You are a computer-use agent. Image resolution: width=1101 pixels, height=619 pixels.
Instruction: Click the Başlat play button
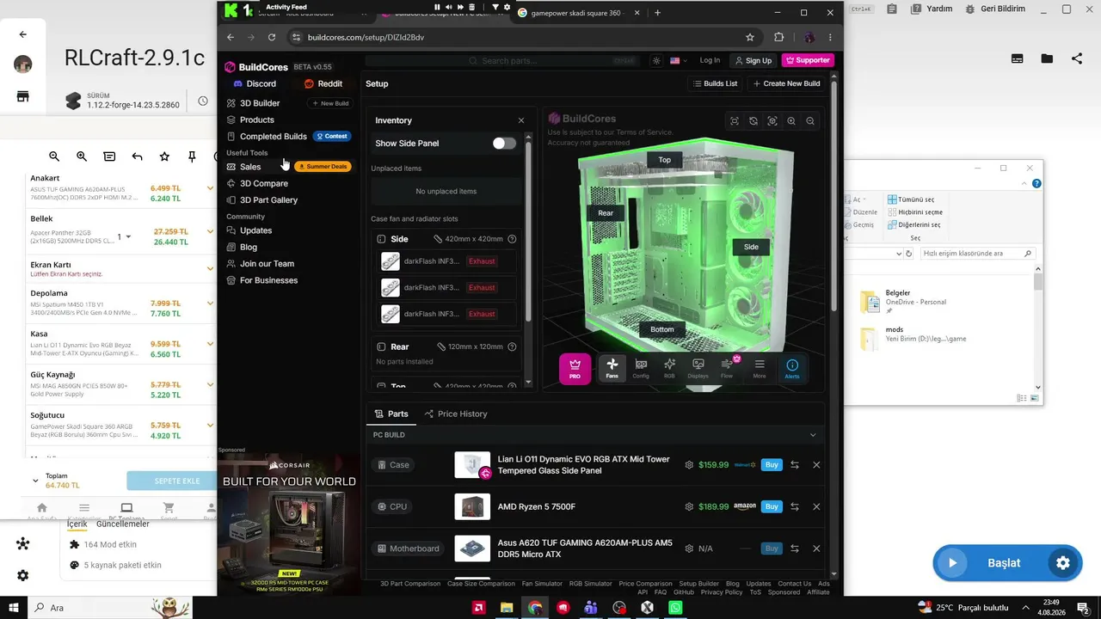[x=952, y=563]
